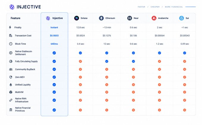
Task: Click Sui's 0.09 sec block time
Action: [x=185, y=44]
